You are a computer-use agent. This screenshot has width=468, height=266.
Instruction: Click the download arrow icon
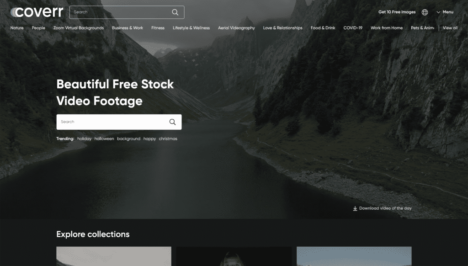click(x=355, y=208)
